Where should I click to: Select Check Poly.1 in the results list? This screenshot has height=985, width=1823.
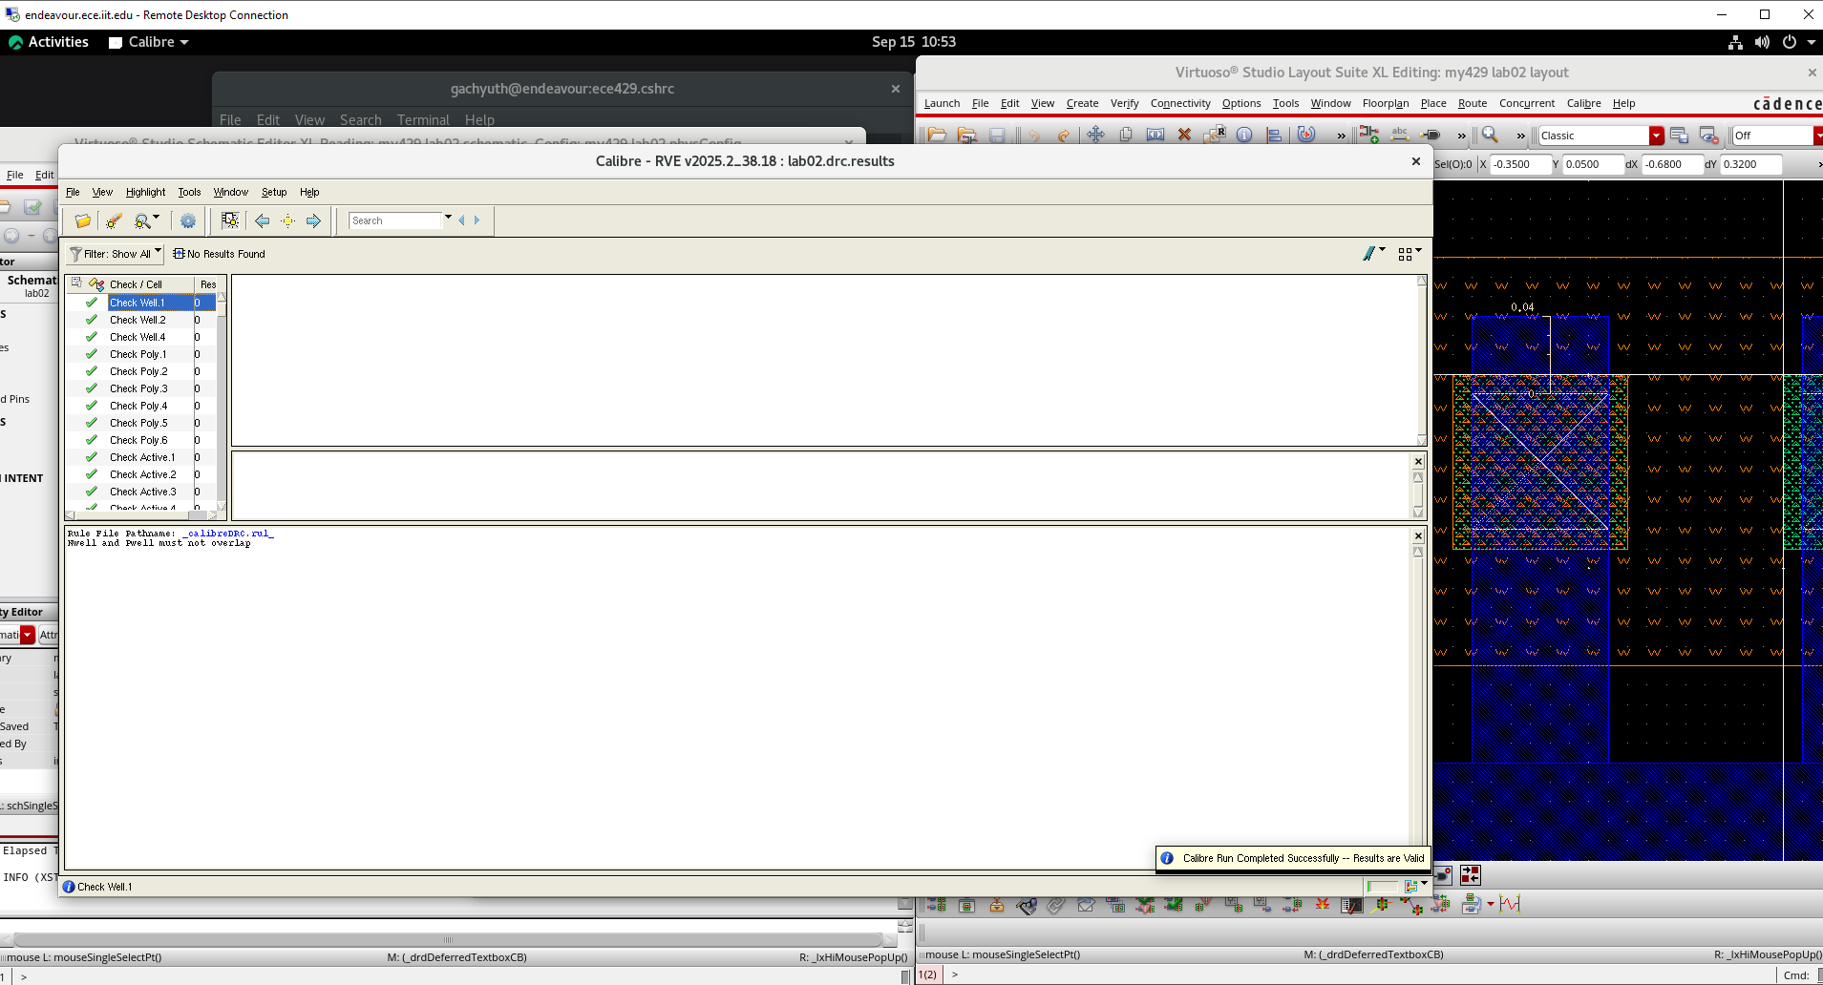coord(138,354)
